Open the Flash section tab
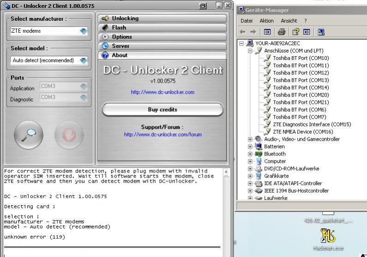Screen dimensions: 367x257 tap(162, 28)
